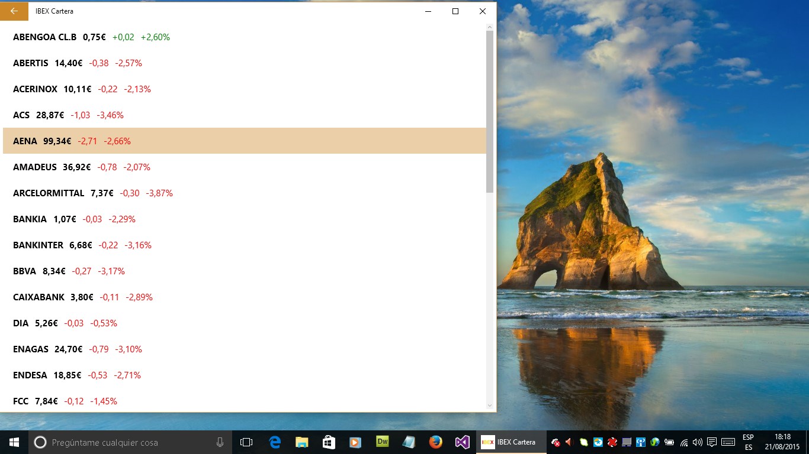Open Visual Studio from the taskbar
The height and width of the screenshot is (454, 809).
(463, 442)
